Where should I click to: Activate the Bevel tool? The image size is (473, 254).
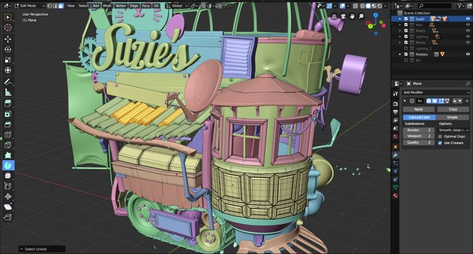click(8, 124)
